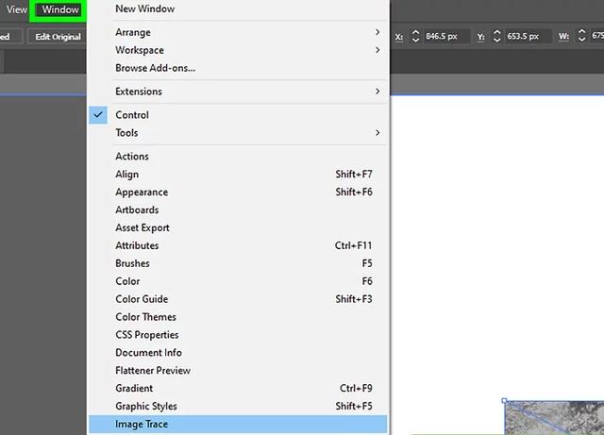Click the W: label link
604x435 pixels.
click(x=563, y=37)
